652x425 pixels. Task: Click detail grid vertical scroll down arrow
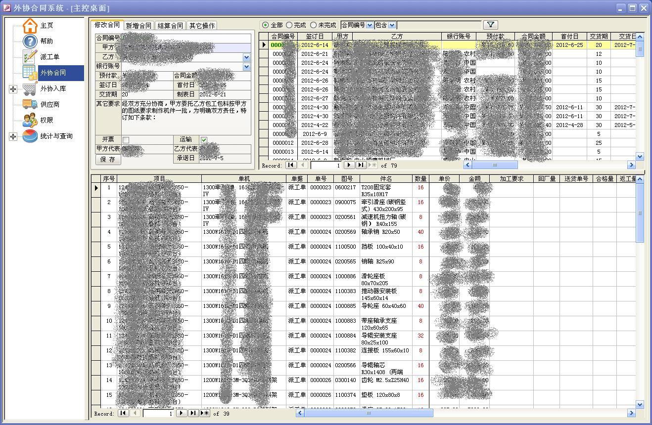[x=640, y=405]
